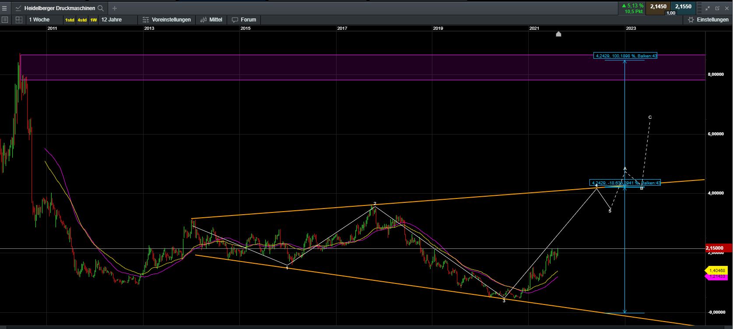The height and width of the screenshot is (329, 733).
Task: Click the 2021 year label on the time axis
Action: tap(534, 28)
